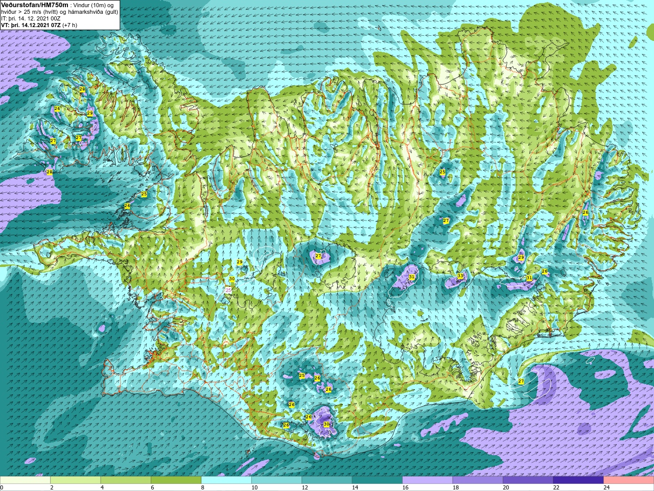Select the 2–4 m/s legend color band
Screen dimensions: 654x491
(76, 480)
